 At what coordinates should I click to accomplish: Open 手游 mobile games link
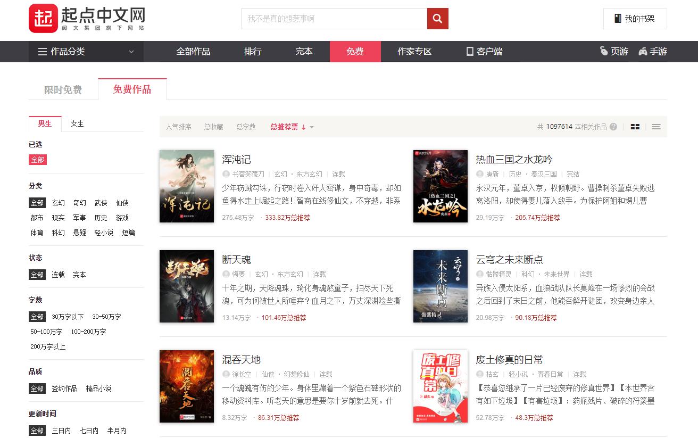tap(653, 52)
